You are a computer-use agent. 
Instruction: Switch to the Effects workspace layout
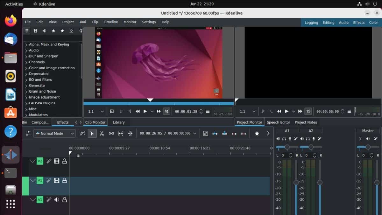pos(359,23)
